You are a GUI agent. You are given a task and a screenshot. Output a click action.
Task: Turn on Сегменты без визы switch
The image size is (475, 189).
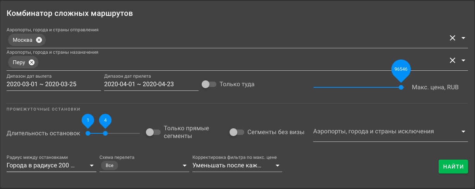click(237, 132)
